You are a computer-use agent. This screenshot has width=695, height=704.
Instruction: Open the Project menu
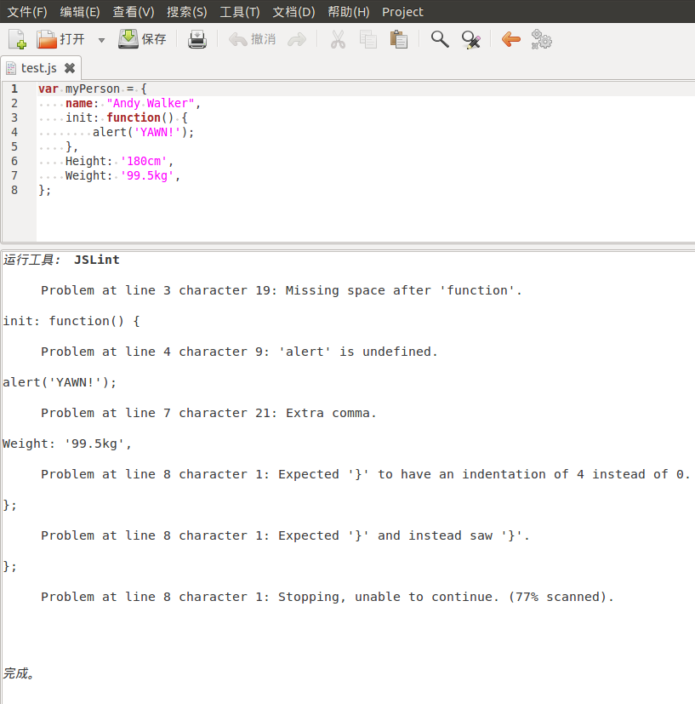pos(402,12)
